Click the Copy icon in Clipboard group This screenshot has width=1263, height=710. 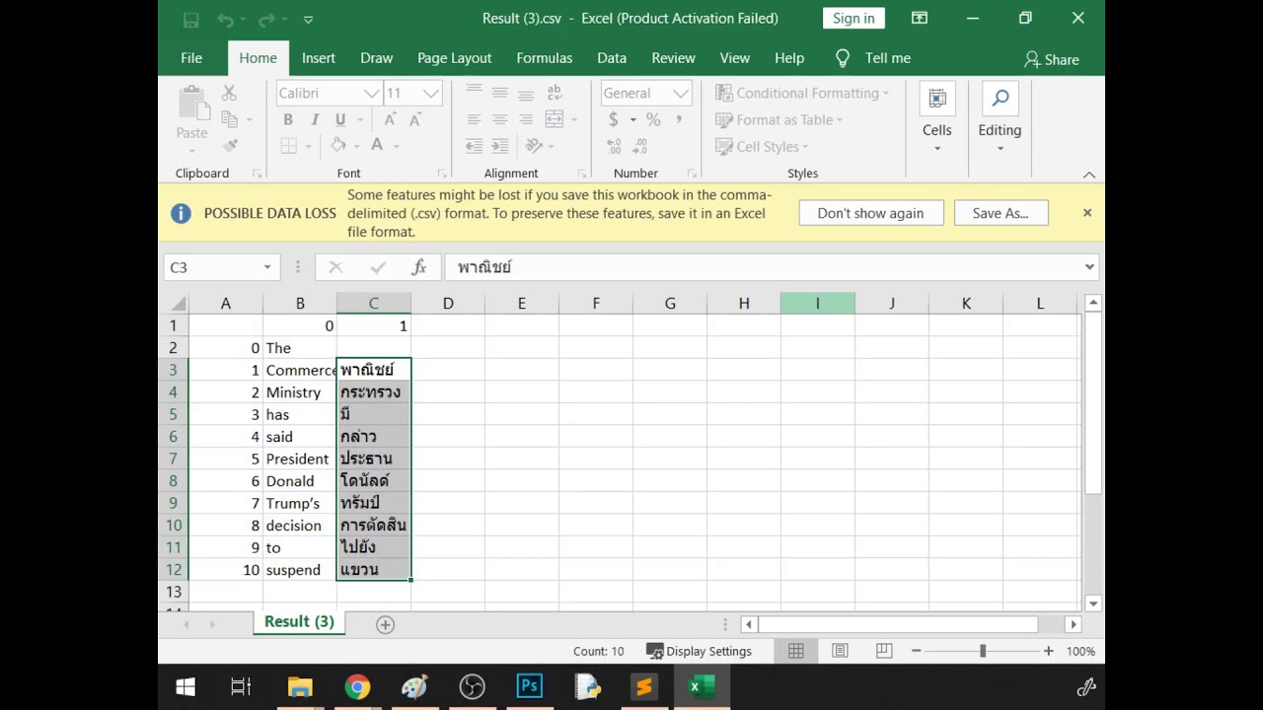click(x=229, y=119)
